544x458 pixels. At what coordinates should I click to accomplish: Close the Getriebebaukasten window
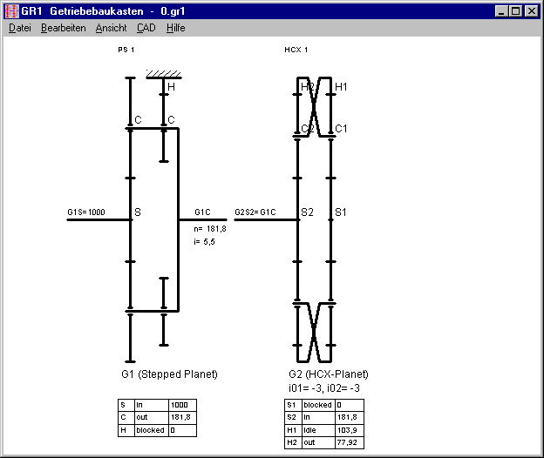point(531,11)
